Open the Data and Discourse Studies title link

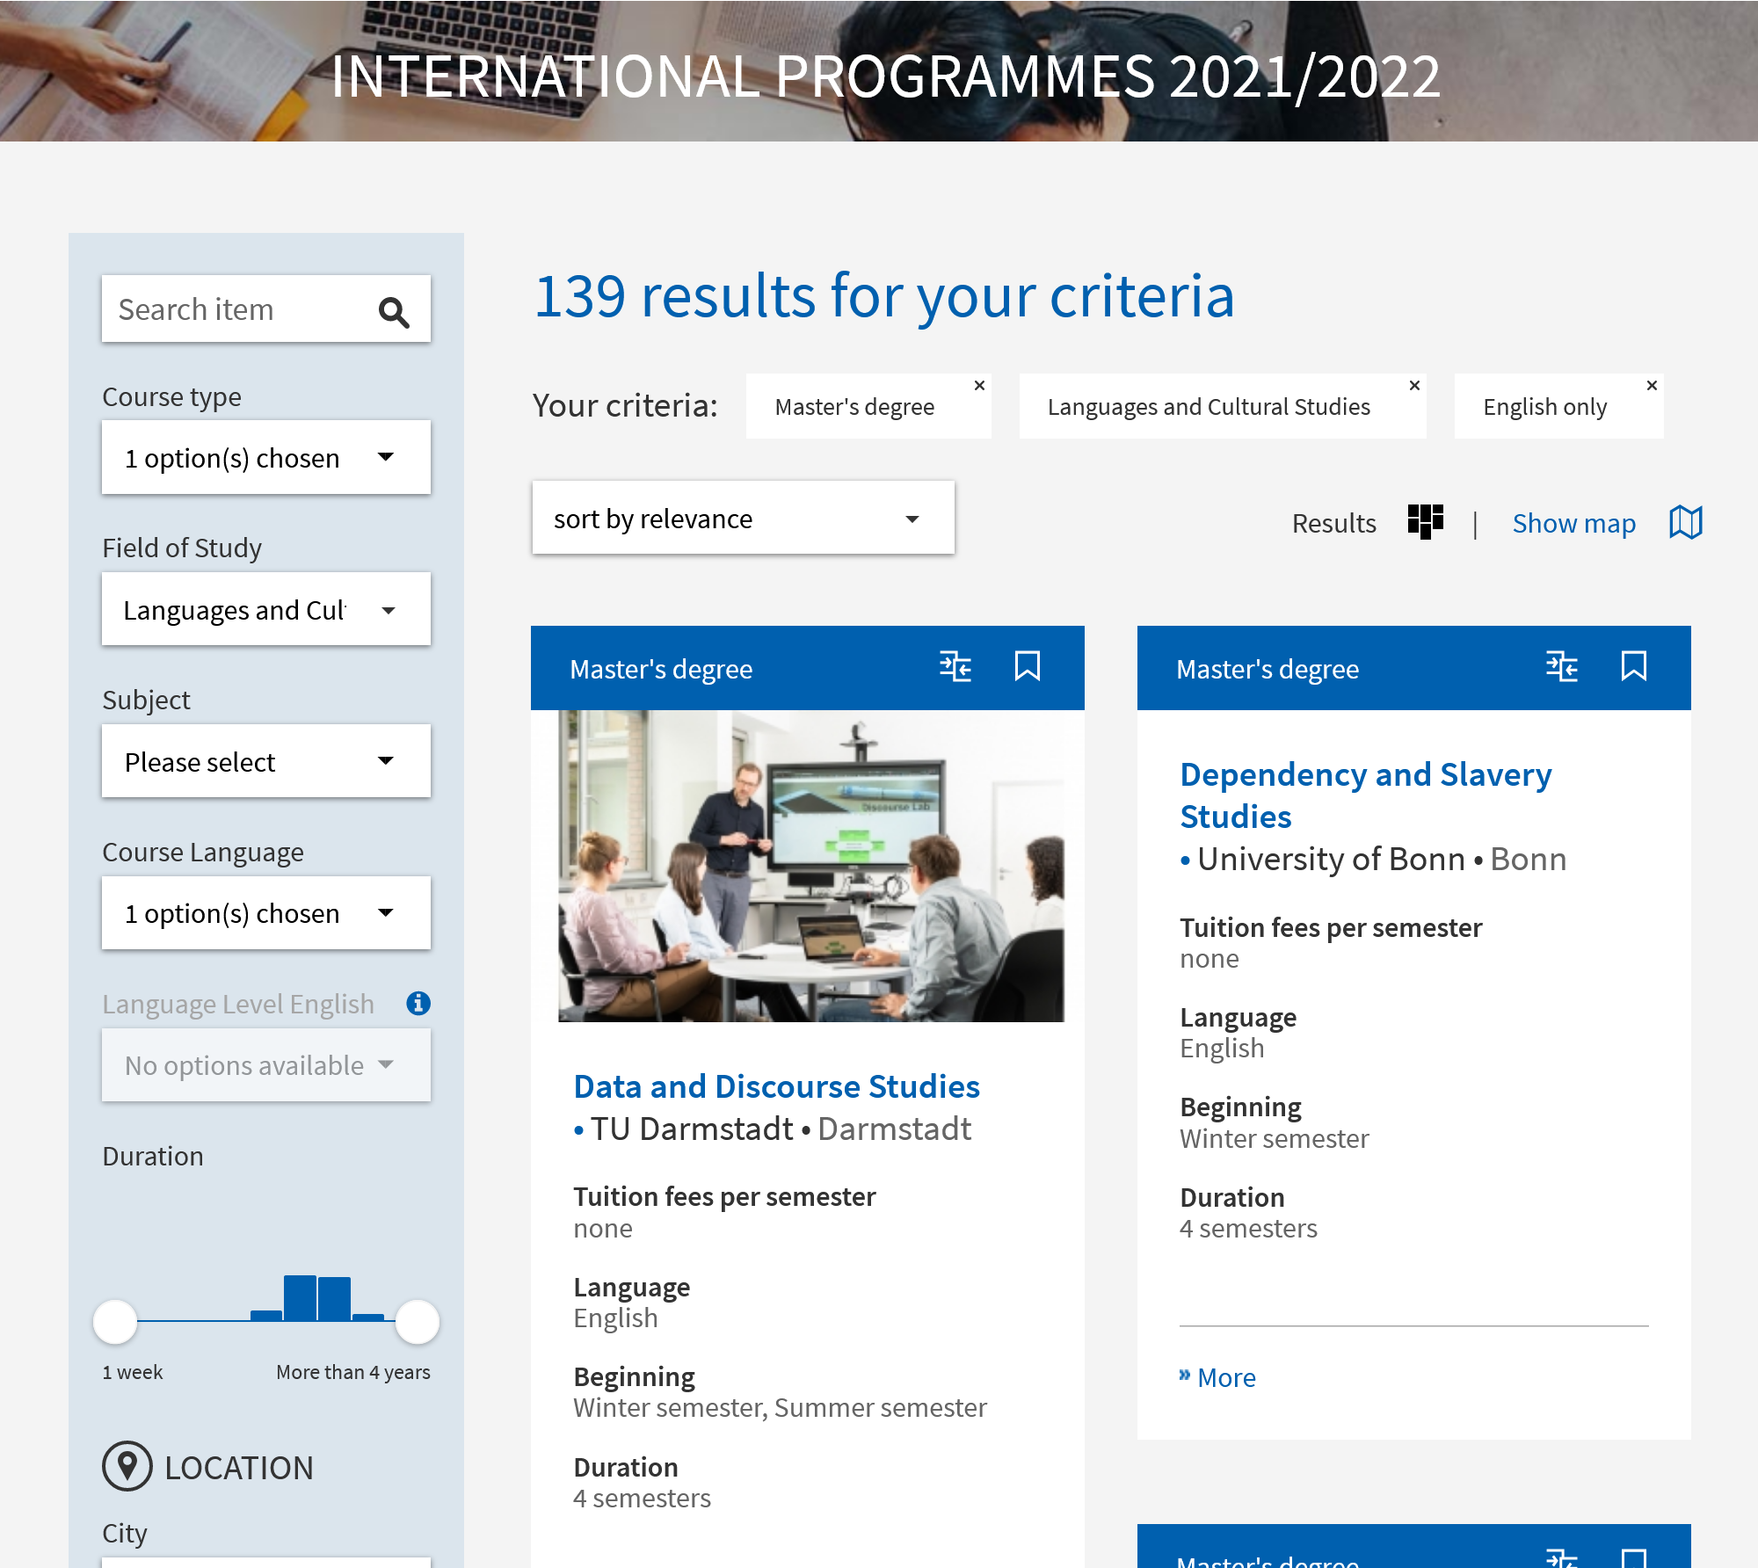tap(776, 1087)
